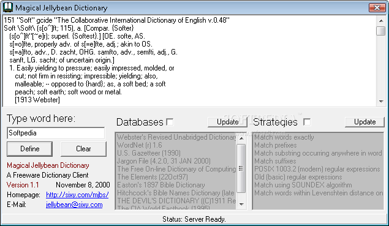
Task: Select Hitchcock's Bible Names Dictionary
Action: coord(176,193)
